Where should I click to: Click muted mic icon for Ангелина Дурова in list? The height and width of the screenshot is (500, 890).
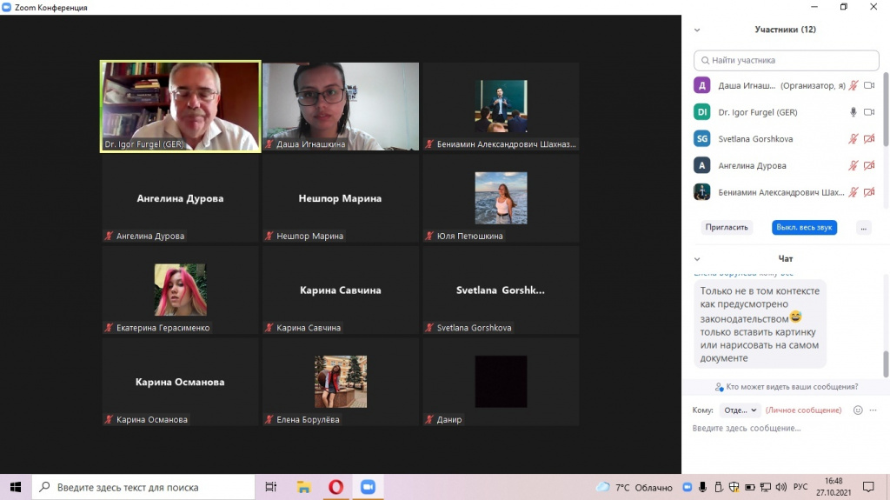(853, 166)
